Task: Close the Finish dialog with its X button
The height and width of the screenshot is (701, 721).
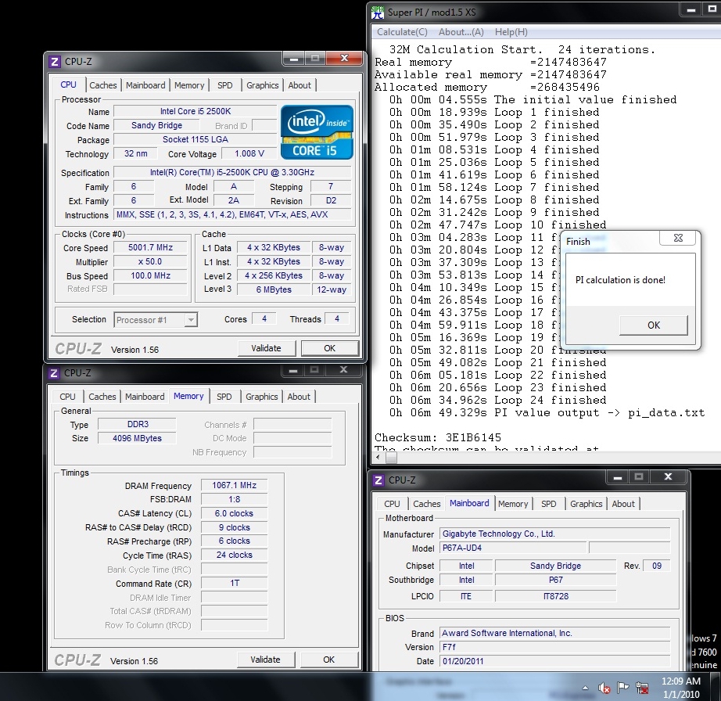Action: [x=678, y=238]
